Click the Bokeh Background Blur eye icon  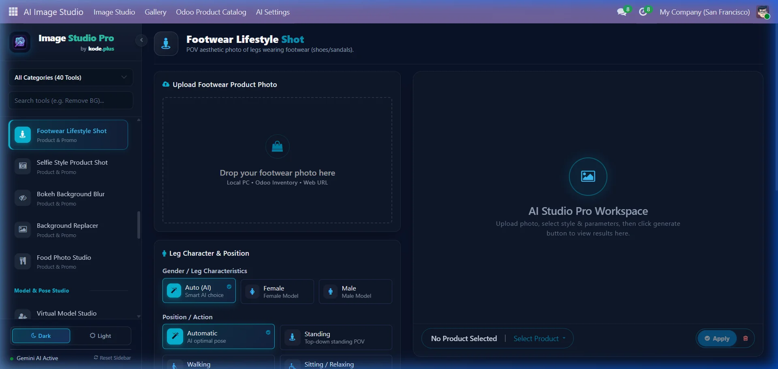coord(23,198)
